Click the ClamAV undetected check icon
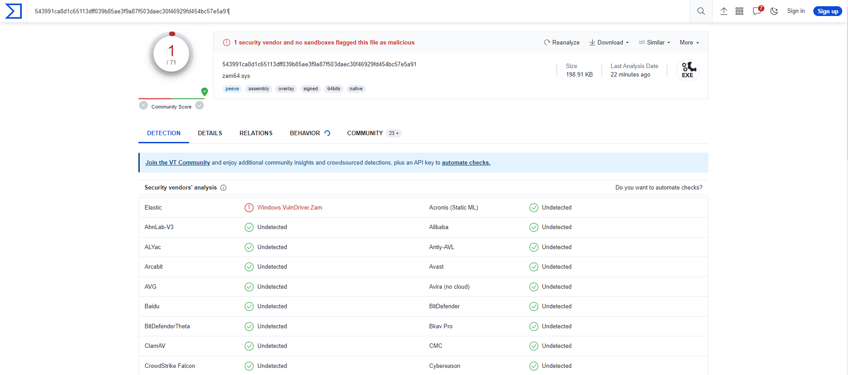The height and width of the screenshot is (375, 848). [249, 346]
